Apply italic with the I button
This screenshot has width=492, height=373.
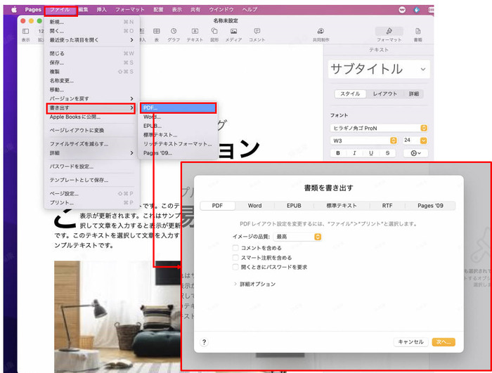[x=354, y=153]
